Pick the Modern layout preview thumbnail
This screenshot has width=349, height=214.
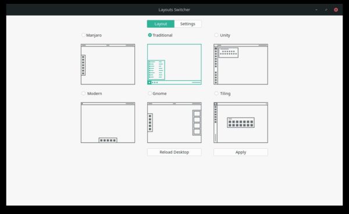click(x=108, y=123)
